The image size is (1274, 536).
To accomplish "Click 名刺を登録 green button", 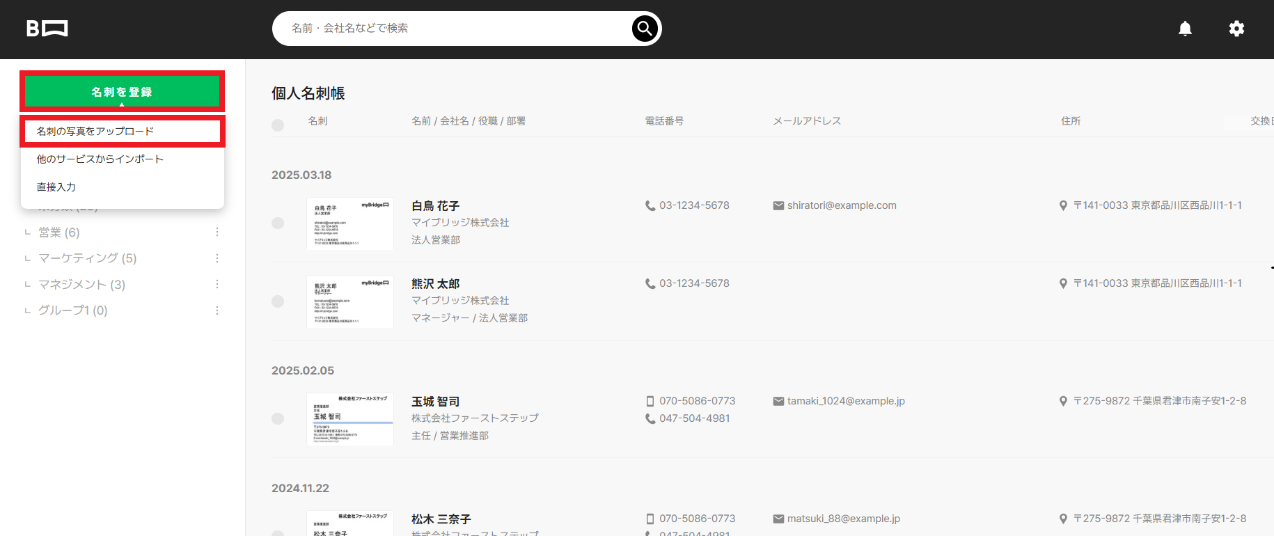I will tap(122, 91).
